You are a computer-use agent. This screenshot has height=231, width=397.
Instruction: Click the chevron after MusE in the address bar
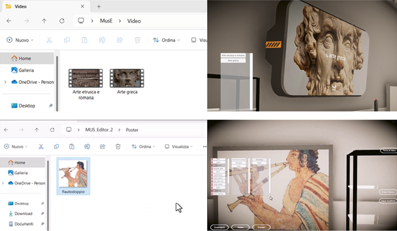click(120, 21)
